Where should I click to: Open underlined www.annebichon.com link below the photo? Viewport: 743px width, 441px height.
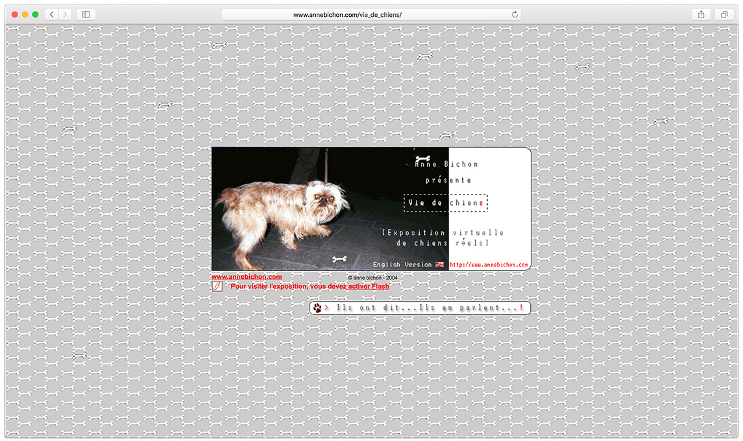(247, 277)
